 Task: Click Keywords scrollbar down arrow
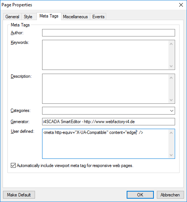[x=171, y=66]
